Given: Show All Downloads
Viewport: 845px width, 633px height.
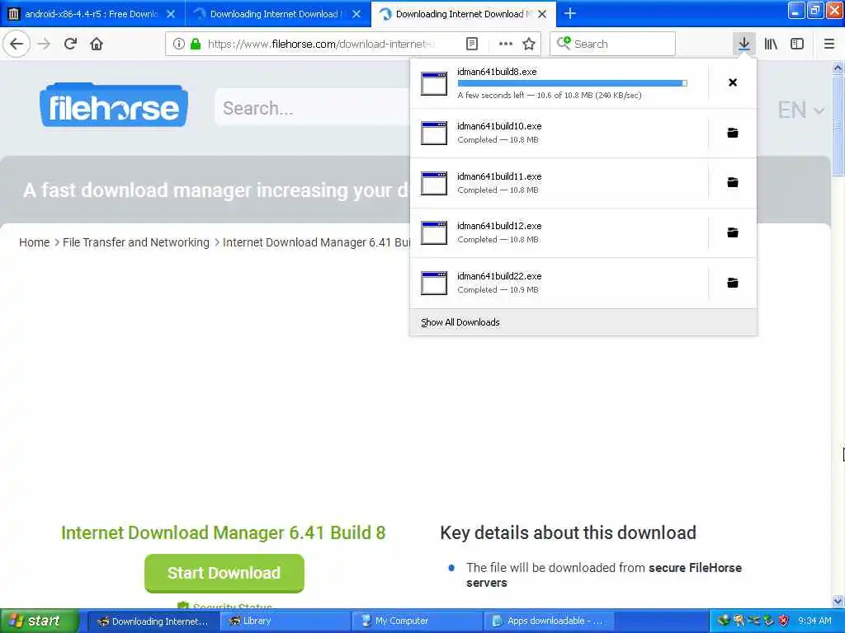Looking at the screenshot, I should [x=460, y=322].
